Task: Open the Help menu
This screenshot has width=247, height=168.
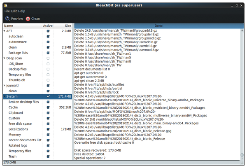Action: pyautogui.click(x=21, y=11)
